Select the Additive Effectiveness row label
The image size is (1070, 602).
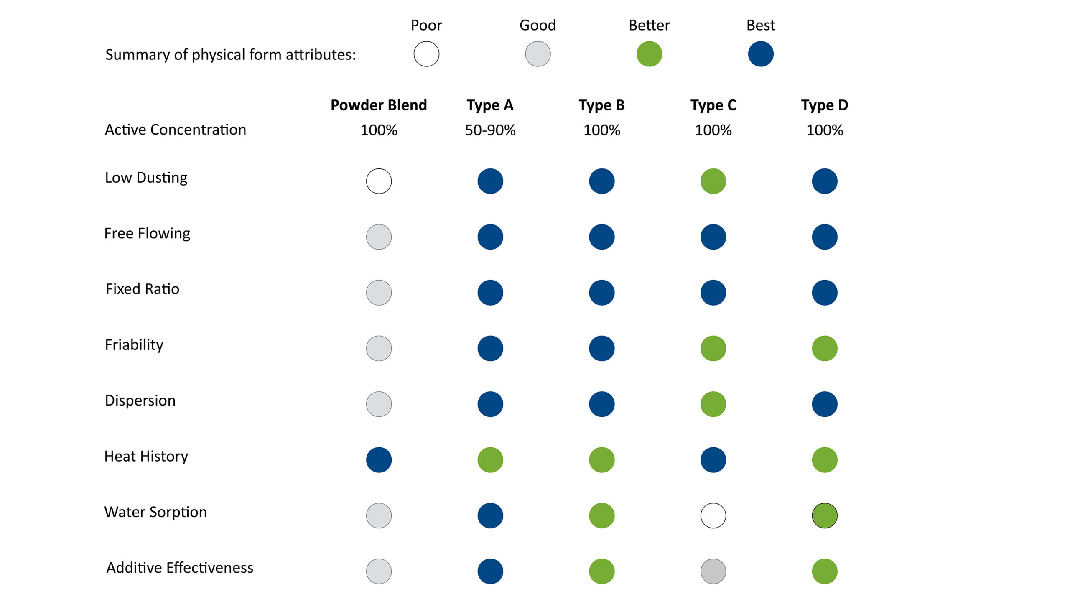(180, 568)
